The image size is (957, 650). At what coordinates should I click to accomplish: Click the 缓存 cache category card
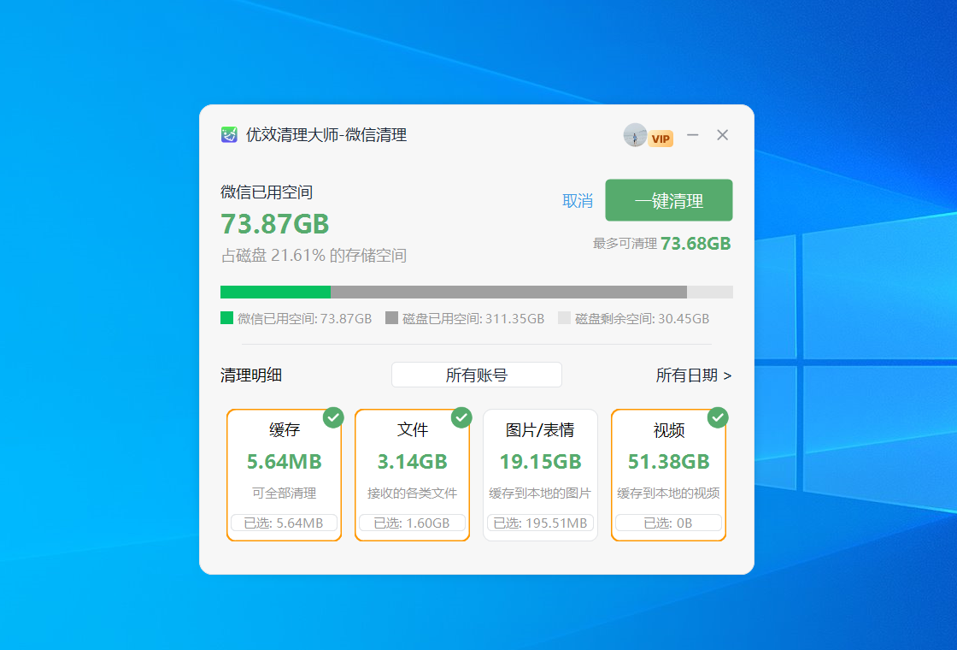point(284,475)
